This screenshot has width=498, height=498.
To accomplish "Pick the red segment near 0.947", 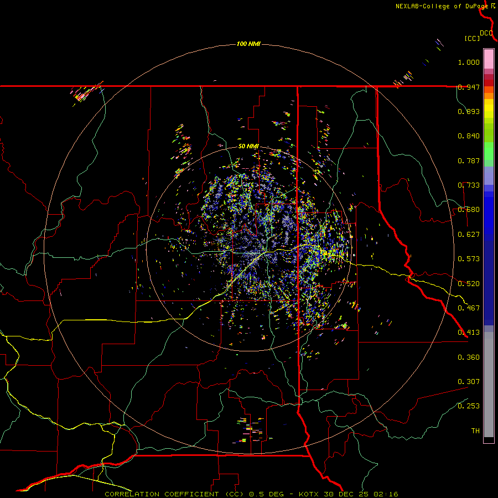I will click(x=489, y=83).
